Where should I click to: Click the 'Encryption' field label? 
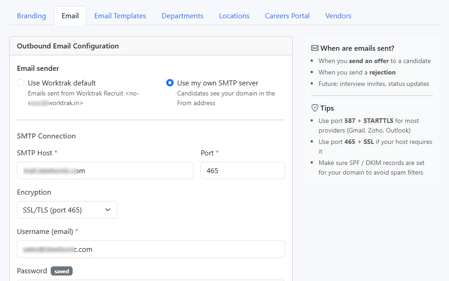tap(34, 192)
